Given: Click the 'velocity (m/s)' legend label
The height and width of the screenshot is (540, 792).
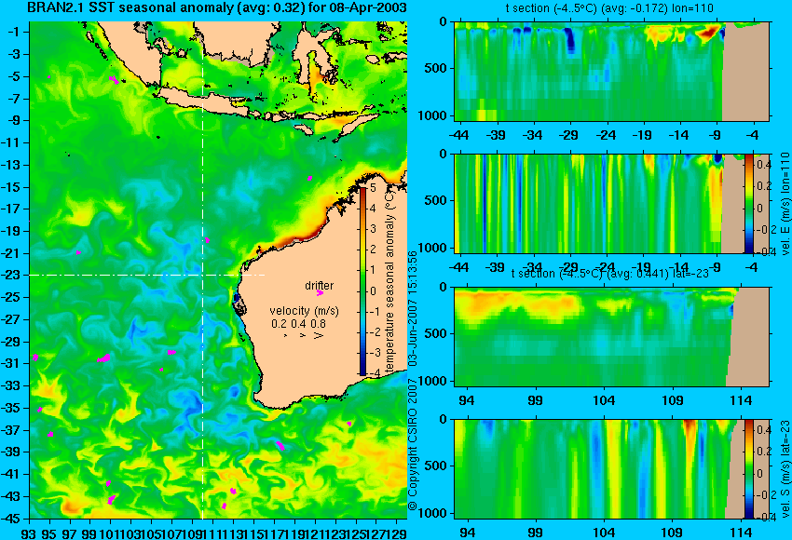Looking at the screenshot, I should click(304, 311).
